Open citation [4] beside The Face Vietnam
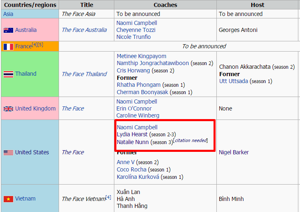 click(x=108, y=197)
